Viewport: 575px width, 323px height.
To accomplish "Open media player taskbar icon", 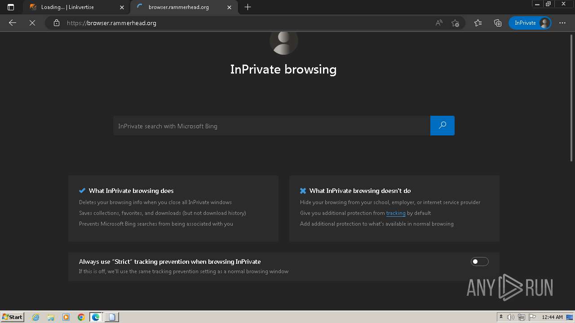I will point(66,317).
